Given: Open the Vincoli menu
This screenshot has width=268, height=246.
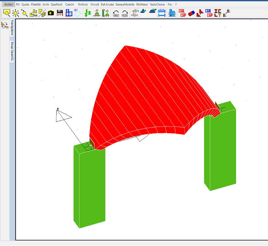Looking at the screenshot, I should point(95,5).
